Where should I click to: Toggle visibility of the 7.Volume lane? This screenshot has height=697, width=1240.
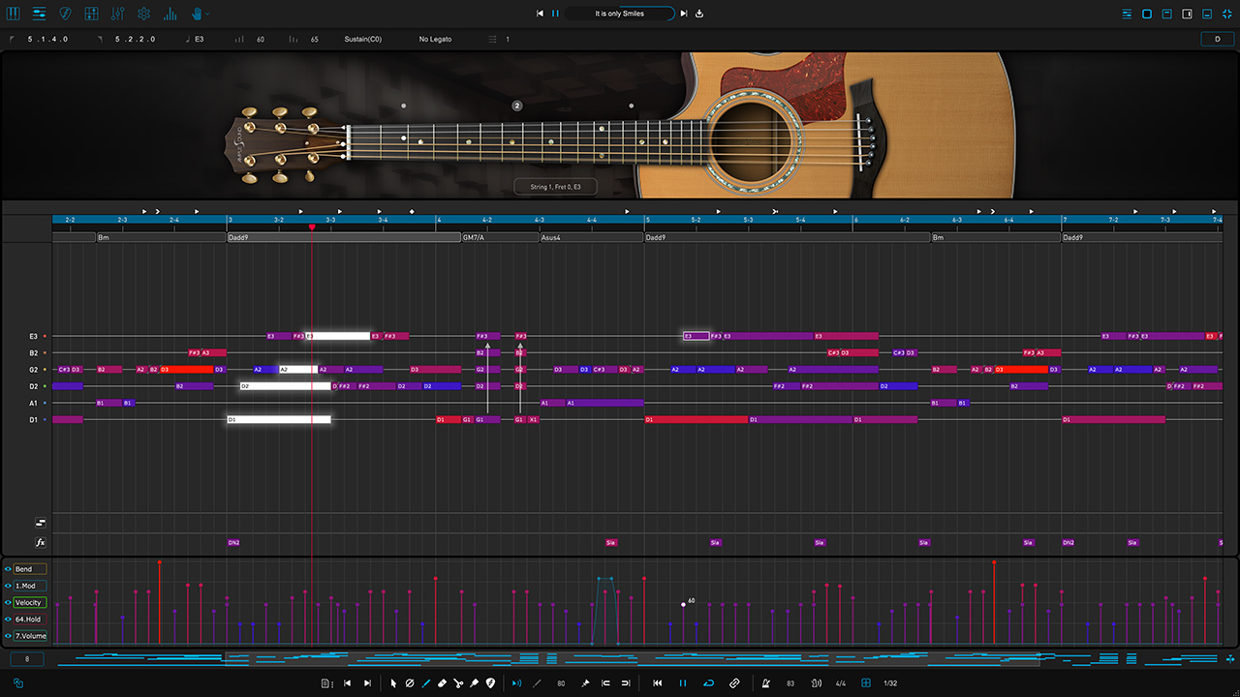pyautogui.click(x=8, y=636)
